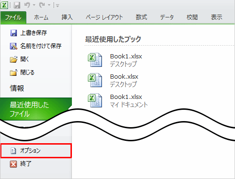The image size is (235, 179).
Task: Click the デスクトップ path under Book.xlsx
Action: (123, 84)
